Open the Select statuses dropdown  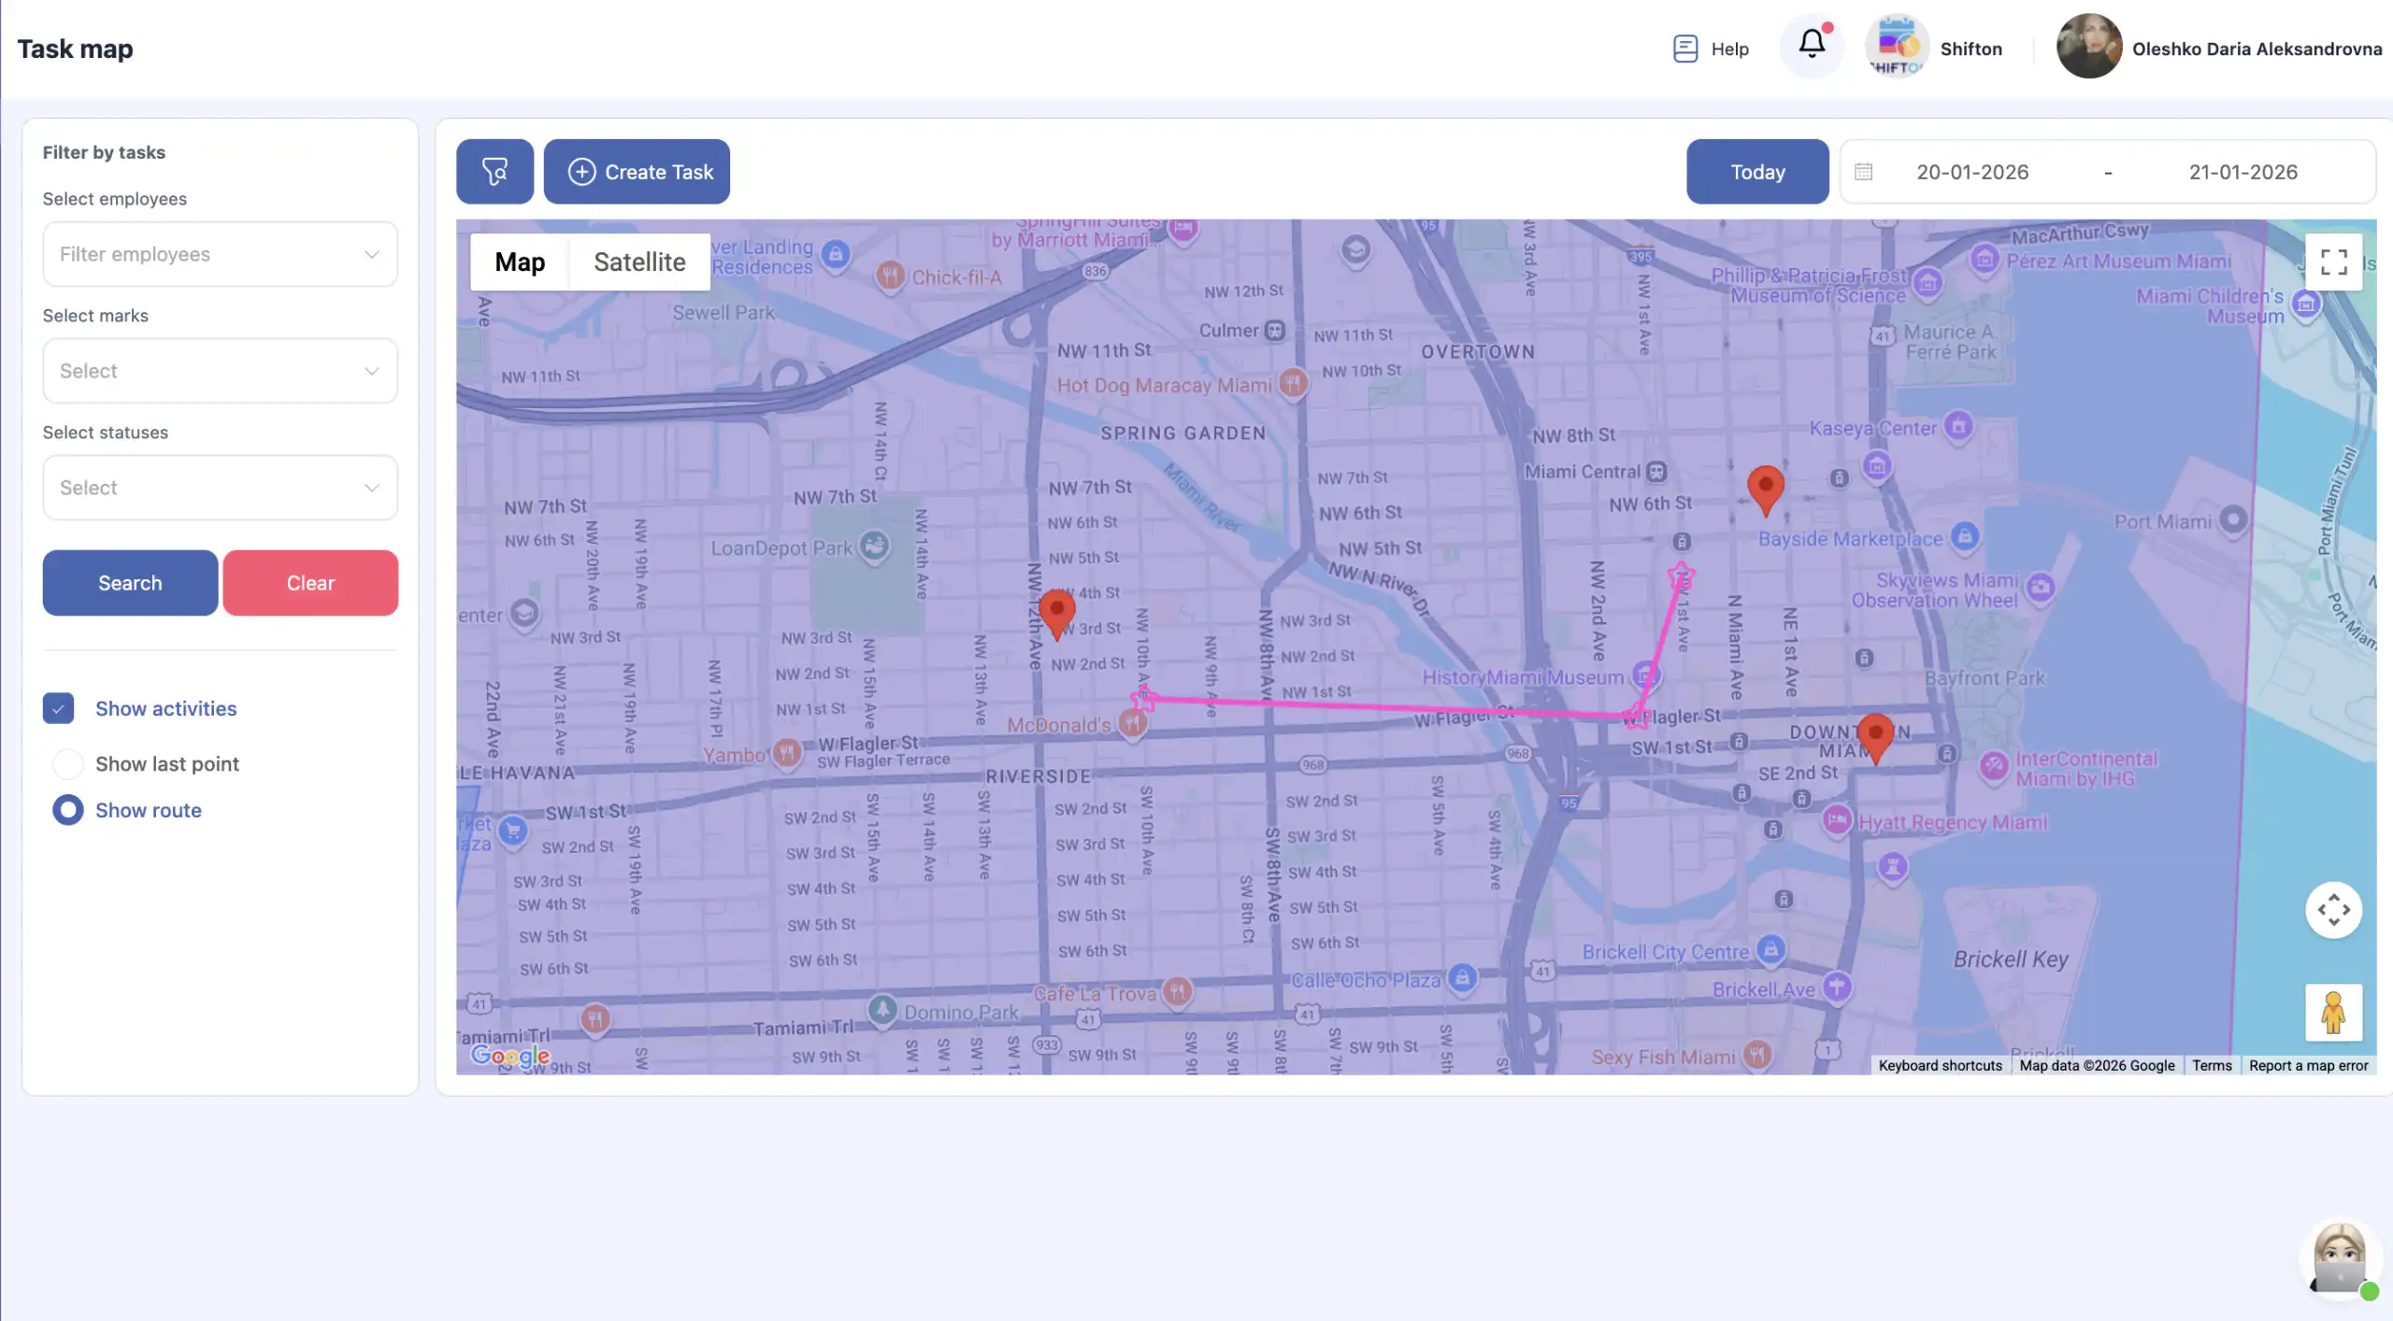(x=220, y=488)
